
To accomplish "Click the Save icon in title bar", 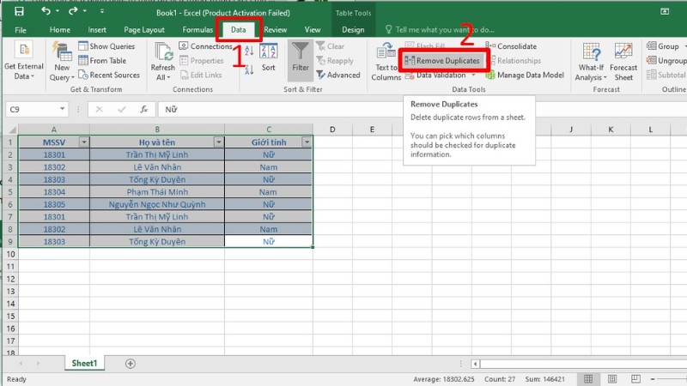I will pyautogui.click(x=18, y=11).
